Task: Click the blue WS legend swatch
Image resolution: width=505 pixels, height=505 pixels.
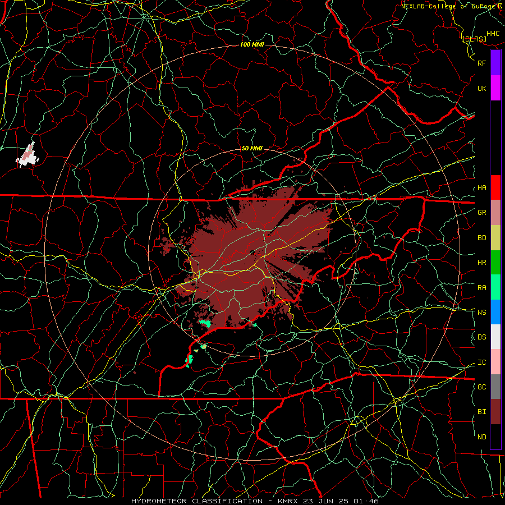Action: pos(495,312)
